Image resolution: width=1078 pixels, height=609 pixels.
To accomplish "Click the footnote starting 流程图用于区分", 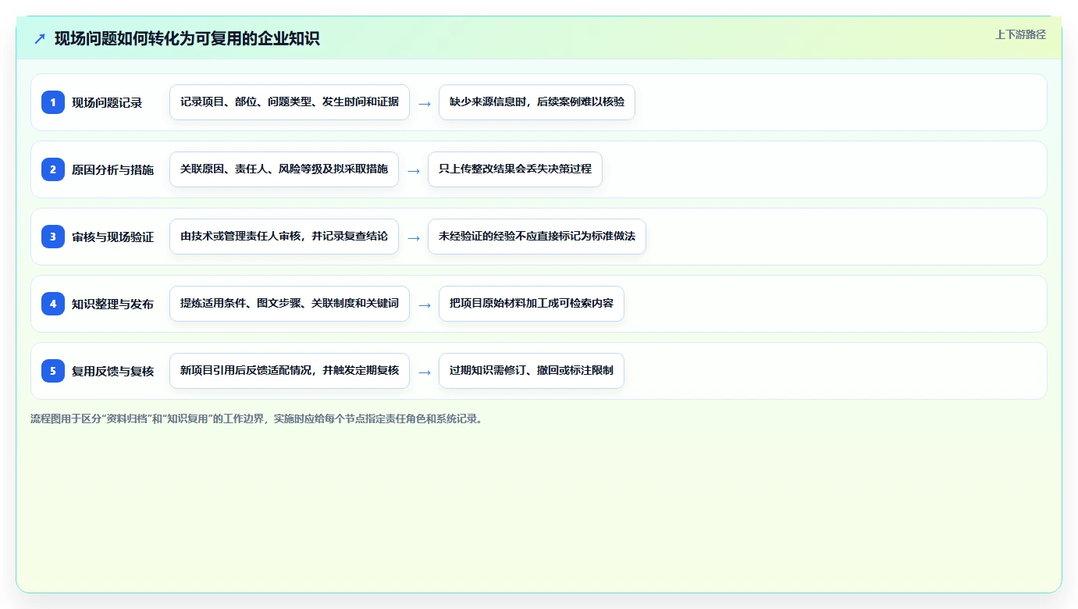I will click(256, 418).
